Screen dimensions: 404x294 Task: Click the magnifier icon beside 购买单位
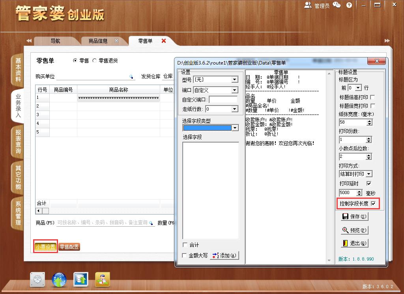coord(131,77)
